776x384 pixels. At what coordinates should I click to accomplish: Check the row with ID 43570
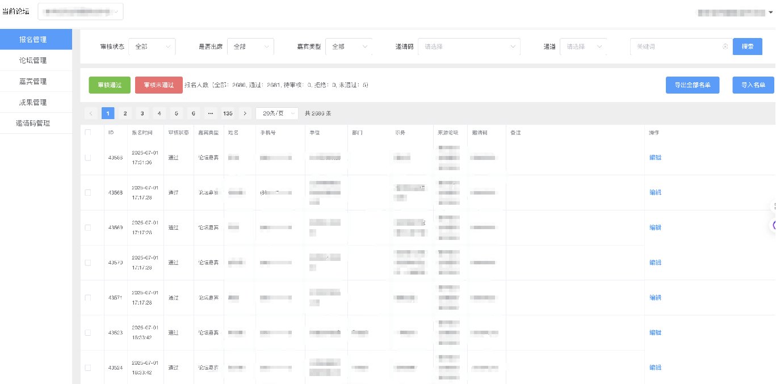87,263
